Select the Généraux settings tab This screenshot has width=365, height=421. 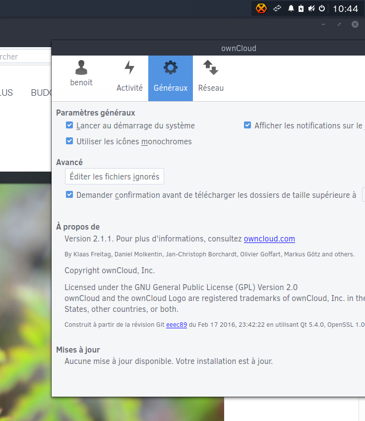coord(171,78)
